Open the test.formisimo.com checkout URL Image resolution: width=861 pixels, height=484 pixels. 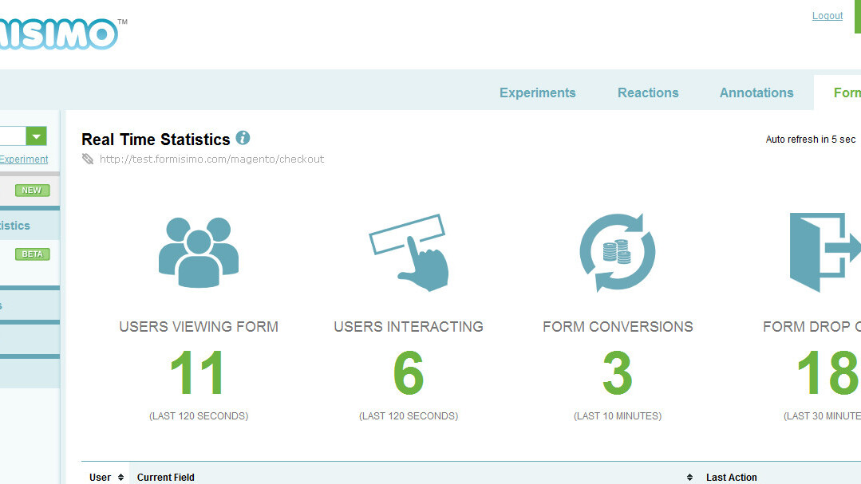pyautogui.click(x=211, y=159)
